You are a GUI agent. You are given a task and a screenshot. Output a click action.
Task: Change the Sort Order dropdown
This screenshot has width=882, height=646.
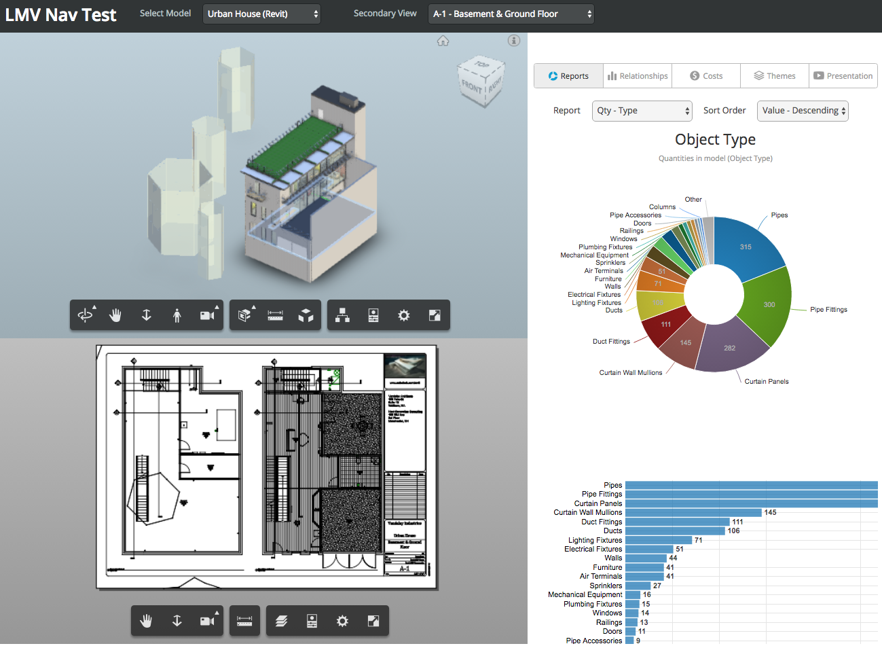coord(803,111)
